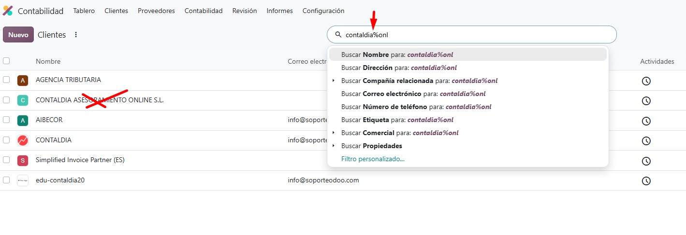The height and width of the screenshot is (235, 686).
Task: Click the Simplified Invoice Partner avatar
Action: click(22, 161)
